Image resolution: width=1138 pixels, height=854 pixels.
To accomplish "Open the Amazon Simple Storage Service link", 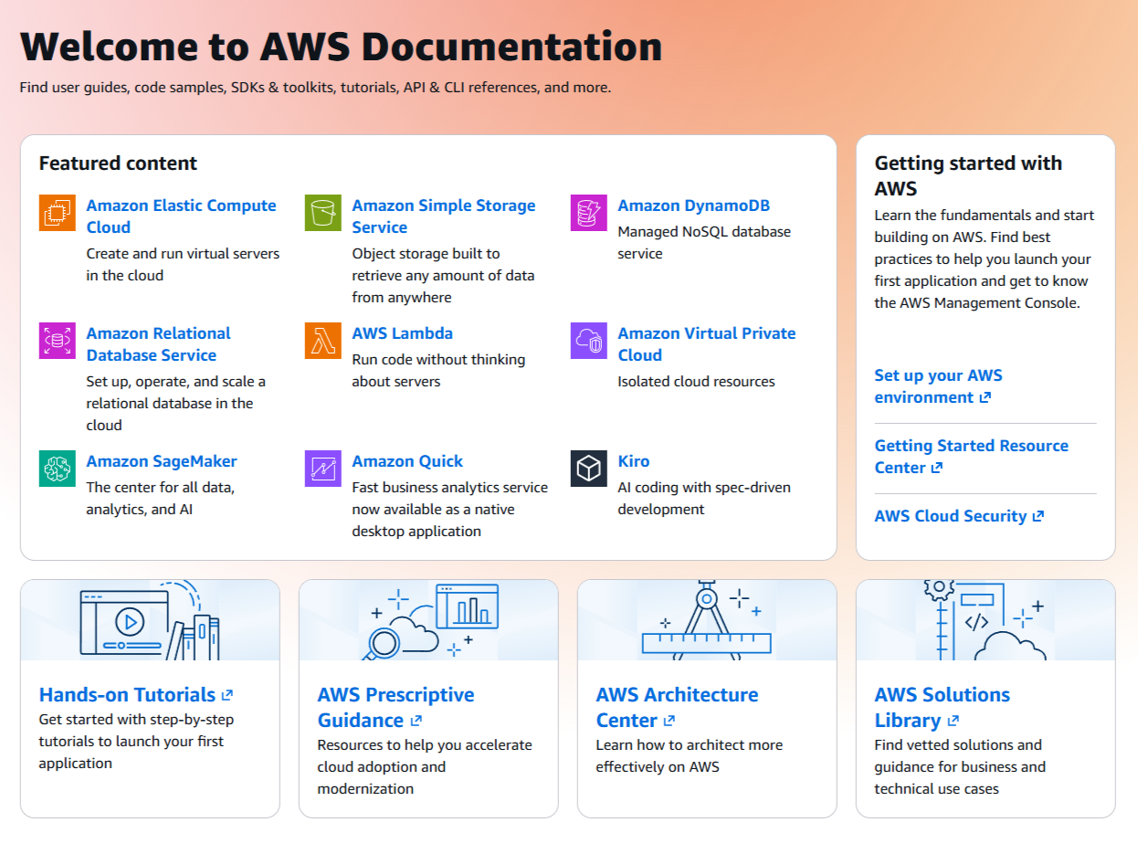I will click(x=444, y=216).
